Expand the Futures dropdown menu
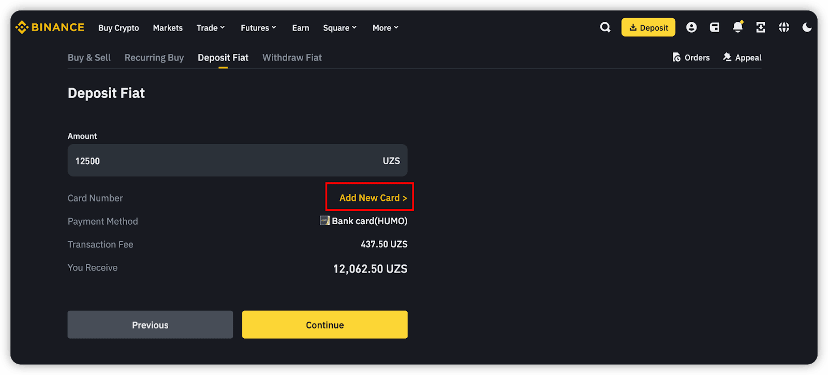Viewport: 828px width, 375px height. [x=258, y=28]
